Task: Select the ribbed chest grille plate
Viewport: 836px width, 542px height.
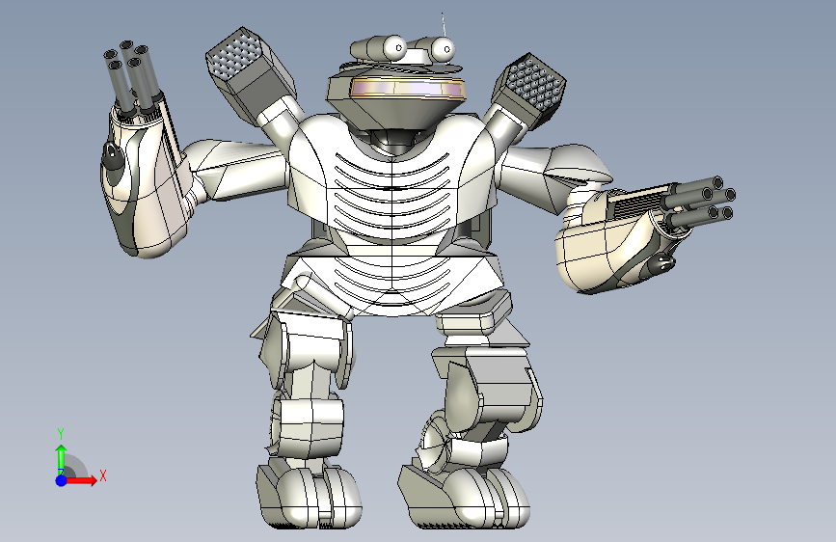Action: coord(391,198)
